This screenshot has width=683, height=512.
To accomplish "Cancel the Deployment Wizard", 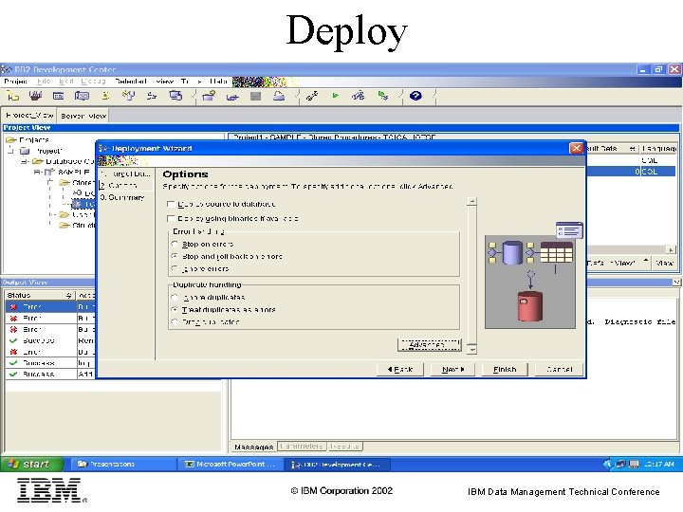I will 560,369.
